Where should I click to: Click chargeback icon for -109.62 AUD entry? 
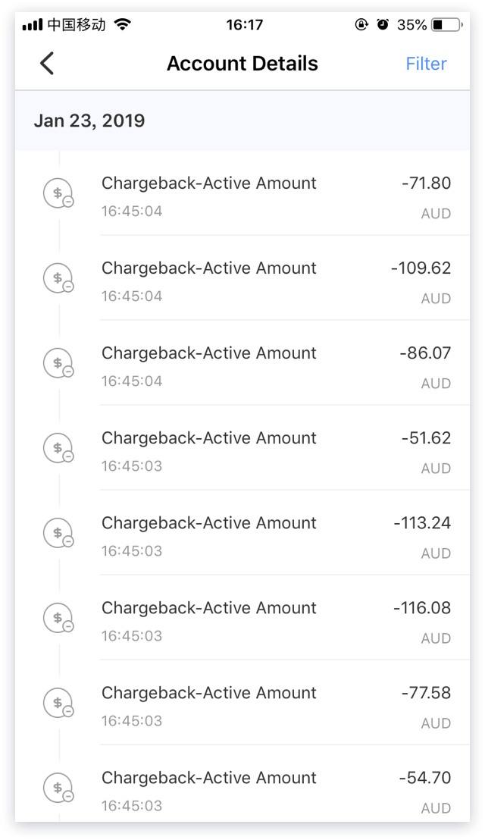tap(58, 279)
